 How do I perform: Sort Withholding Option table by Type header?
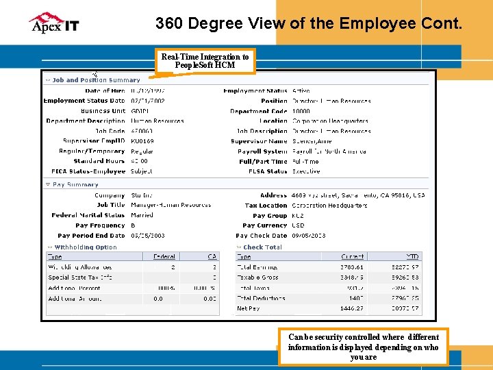point(55,257)
